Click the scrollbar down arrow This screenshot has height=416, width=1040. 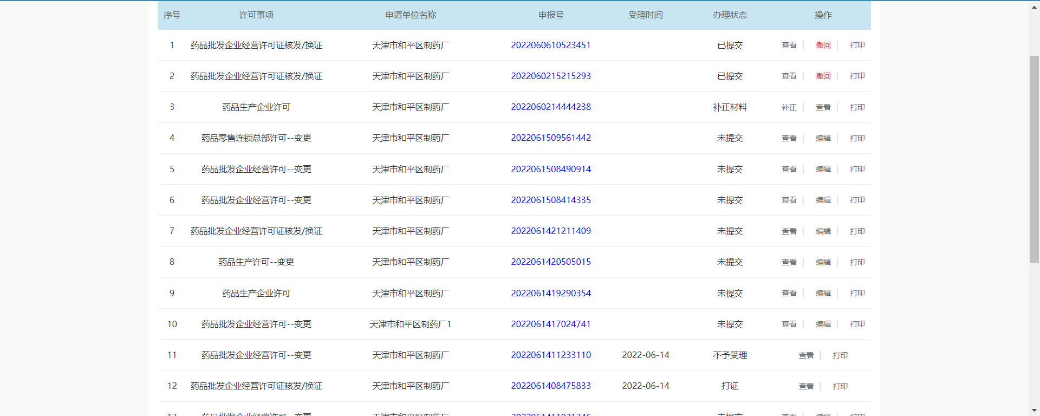point(1034,410)
